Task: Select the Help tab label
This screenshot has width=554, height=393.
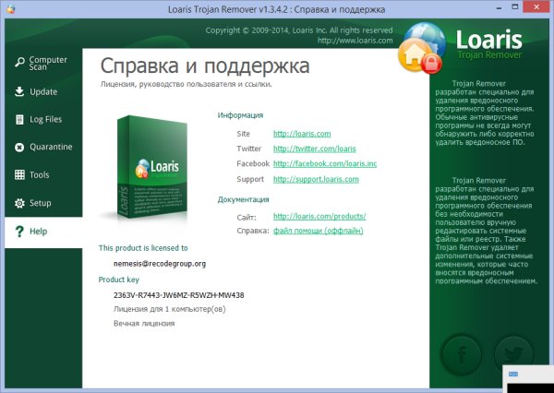Action: click(38, 232)
